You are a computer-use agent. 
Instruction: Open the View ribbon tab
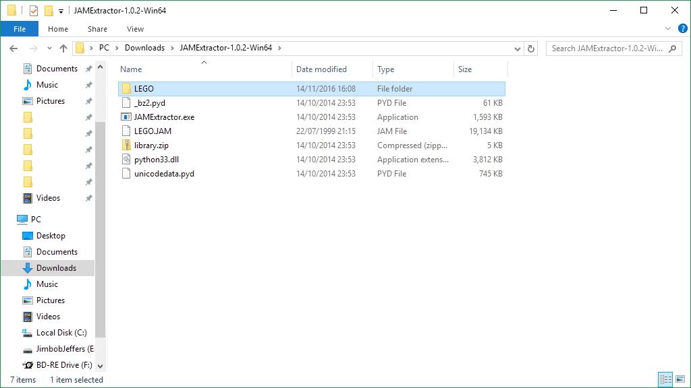(135, 28)
